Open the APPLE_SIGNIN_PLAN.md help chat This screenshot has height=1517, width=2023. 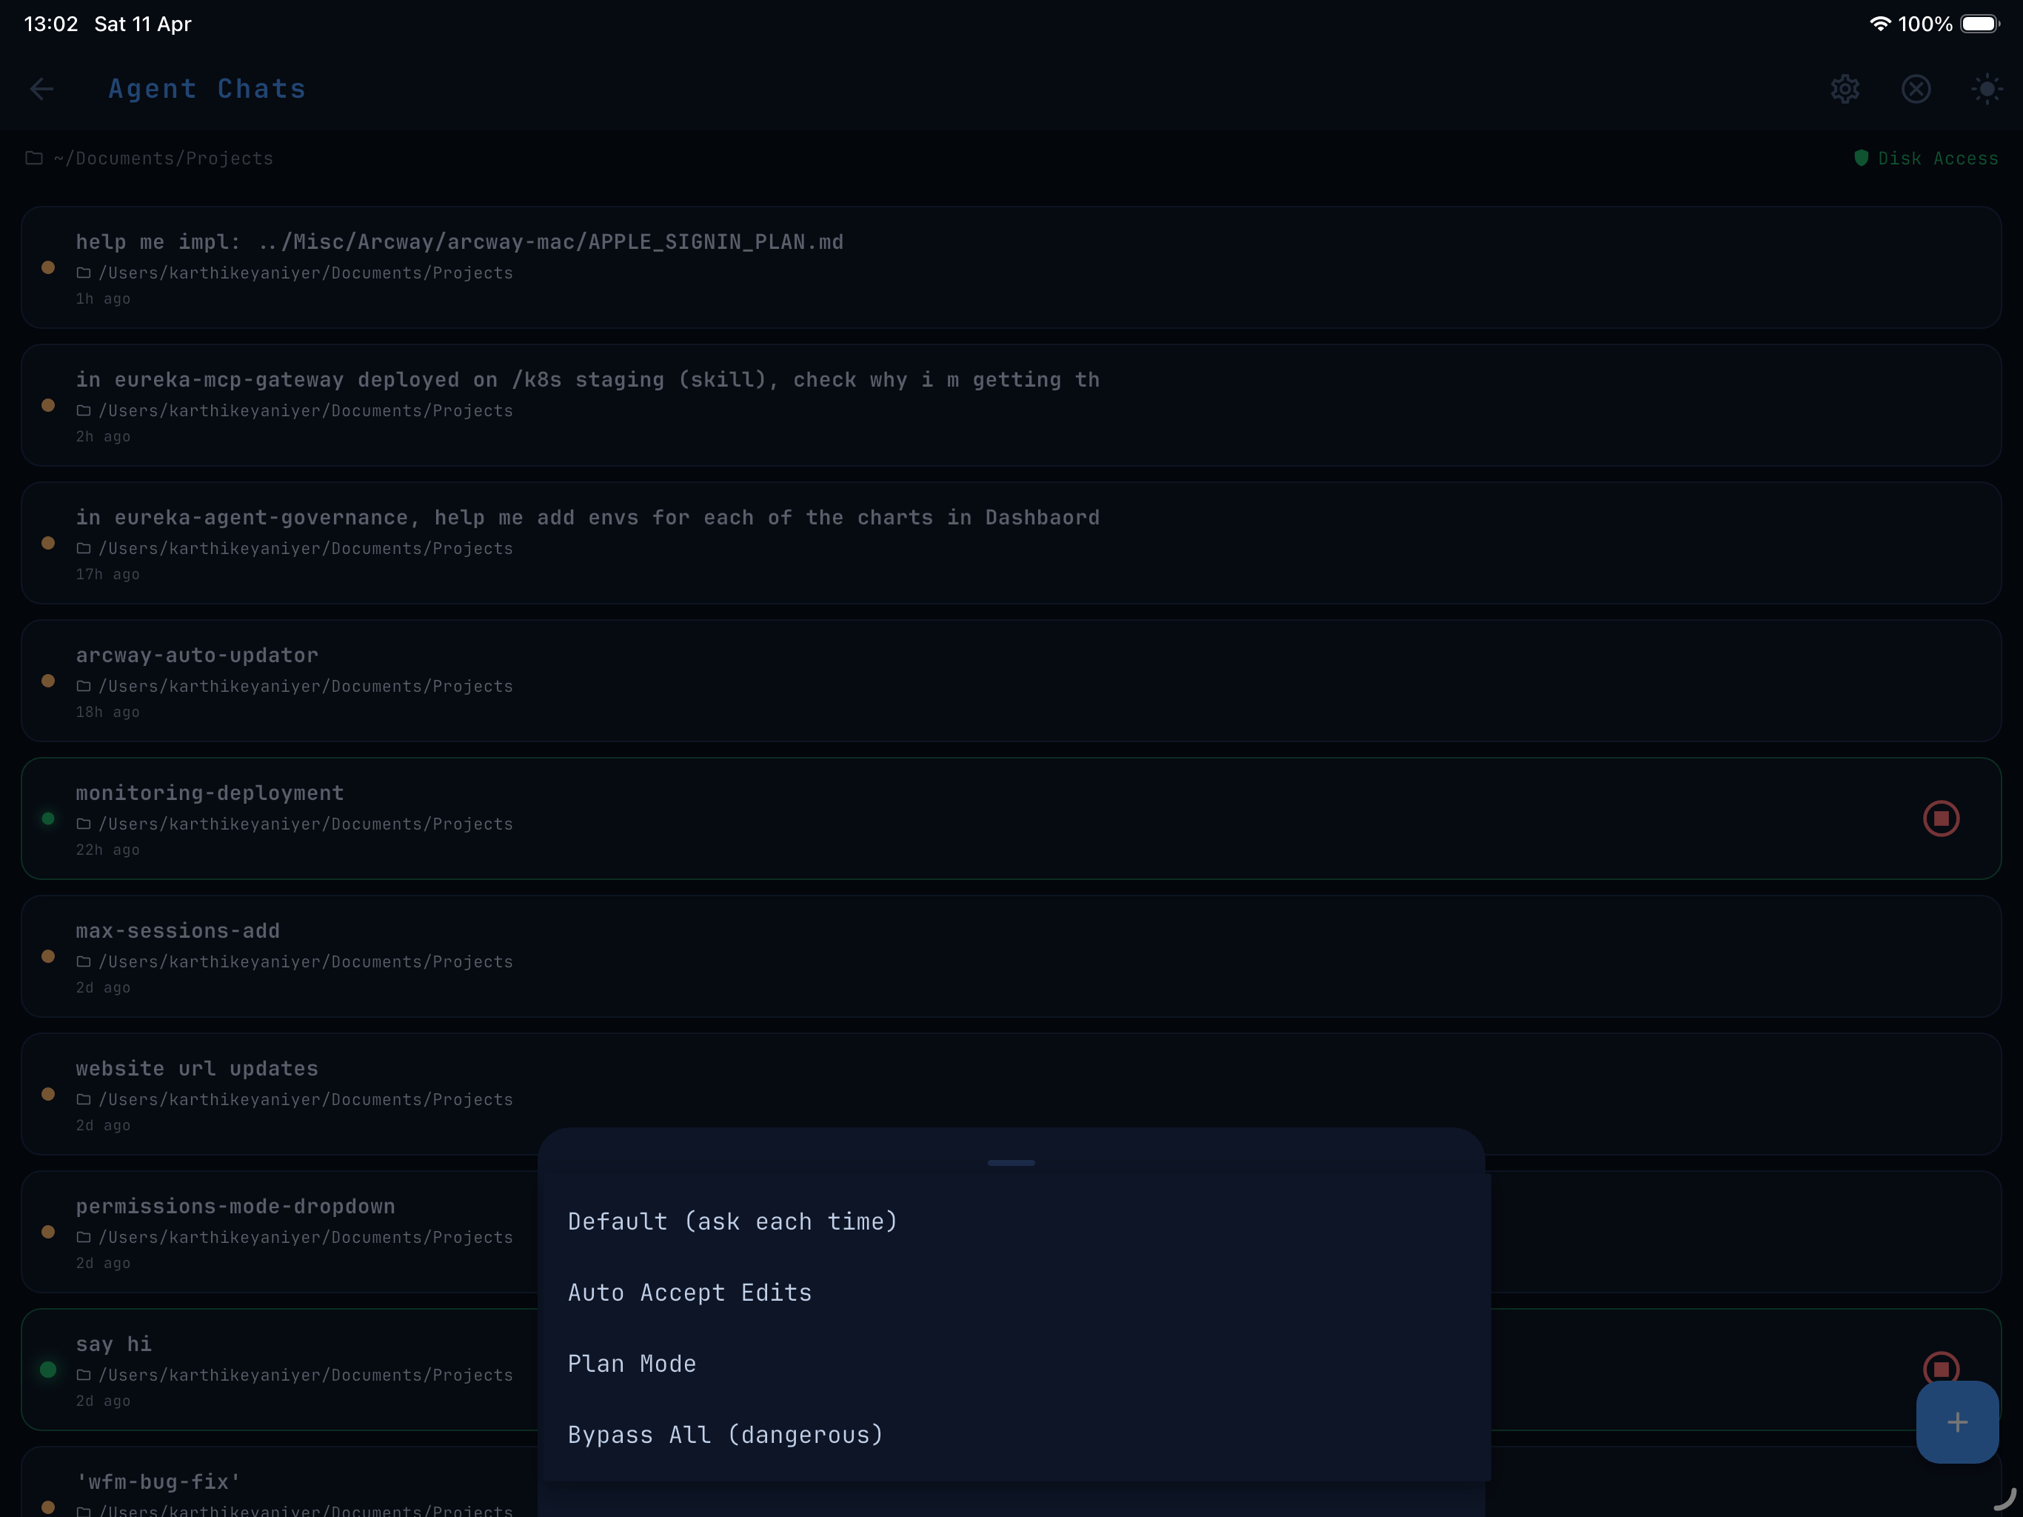(1011, 267)
